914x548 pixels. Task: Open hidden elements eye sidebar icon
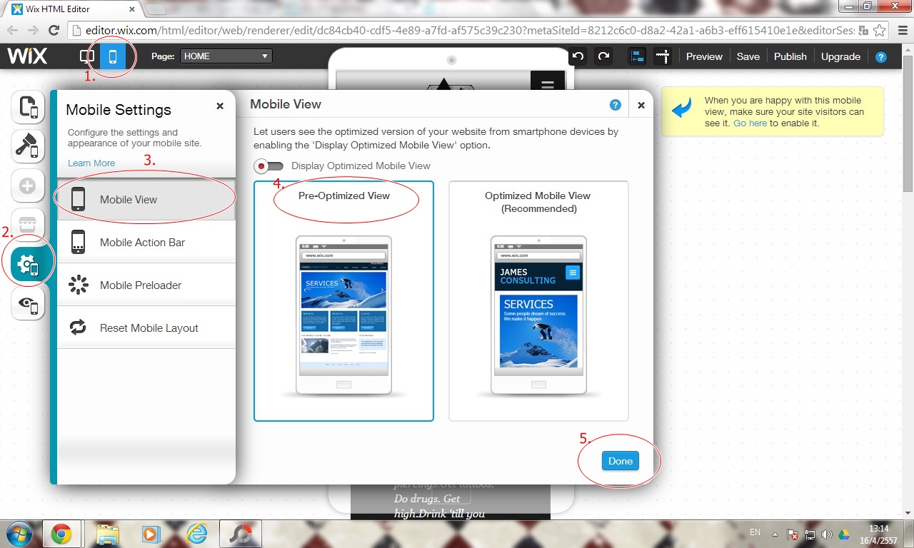28,305
